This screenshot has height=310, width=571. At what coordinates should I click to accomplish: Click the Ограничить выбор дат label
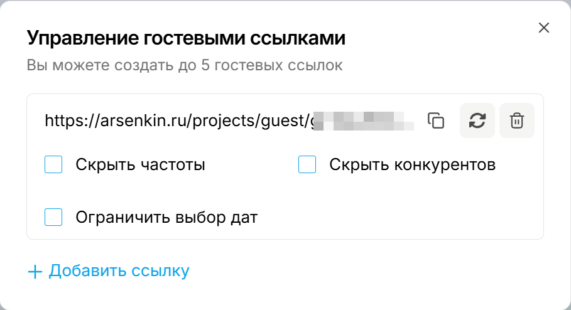(166, 218)
